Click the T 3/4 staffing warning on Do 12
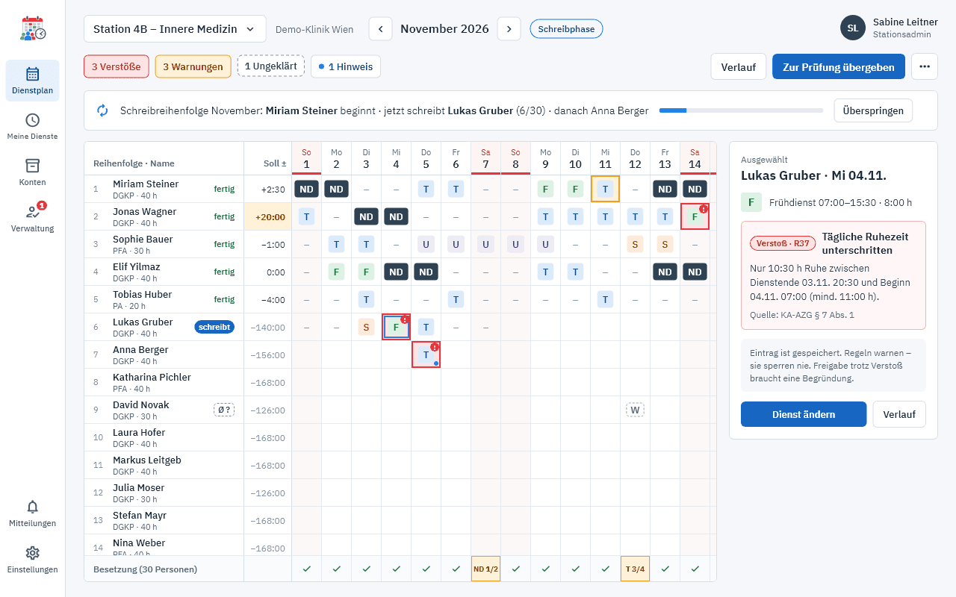 [635, 569]
